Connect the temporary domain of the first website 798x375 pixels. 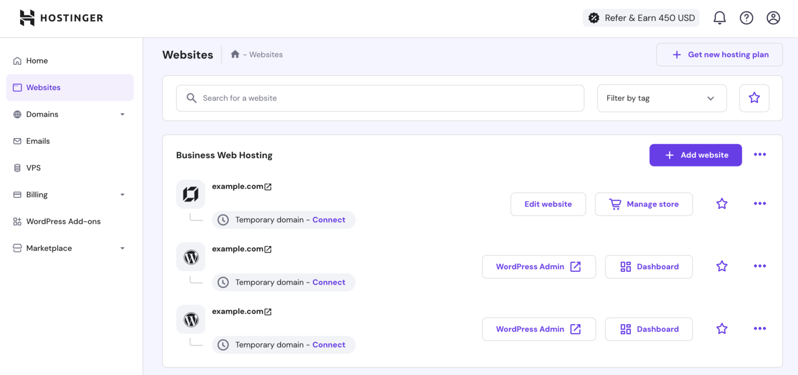(x=328, y=219)
